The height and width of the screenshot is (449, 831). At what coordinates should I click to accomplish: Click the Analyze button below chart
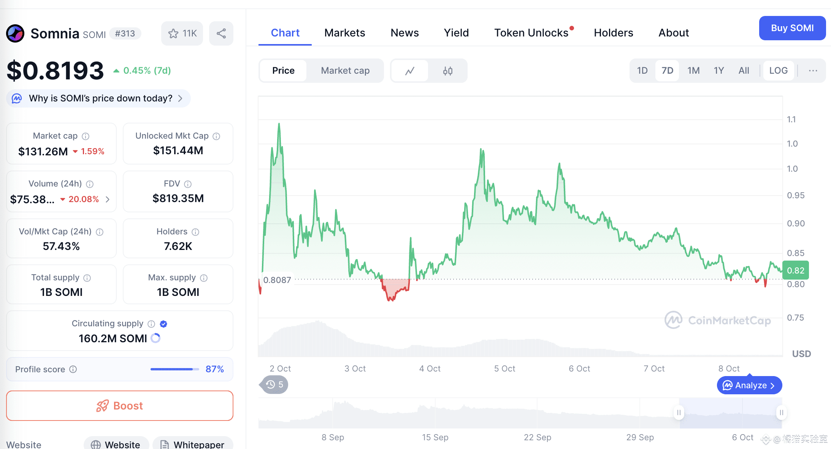coord(749,385)
